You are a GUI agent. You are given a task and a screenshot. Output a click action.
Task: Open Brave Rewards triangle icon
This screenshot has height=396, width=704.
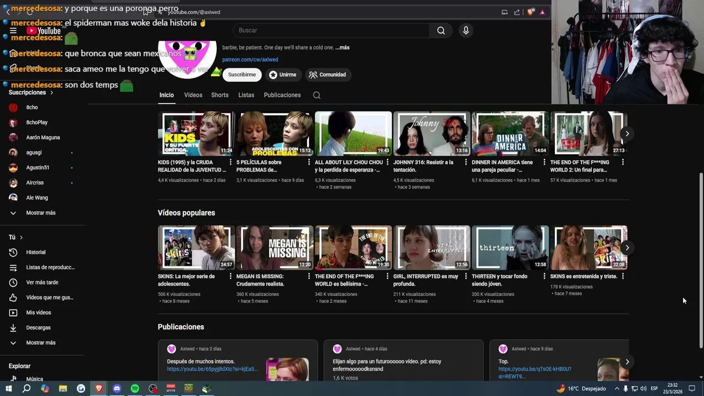tap(542, 12)
